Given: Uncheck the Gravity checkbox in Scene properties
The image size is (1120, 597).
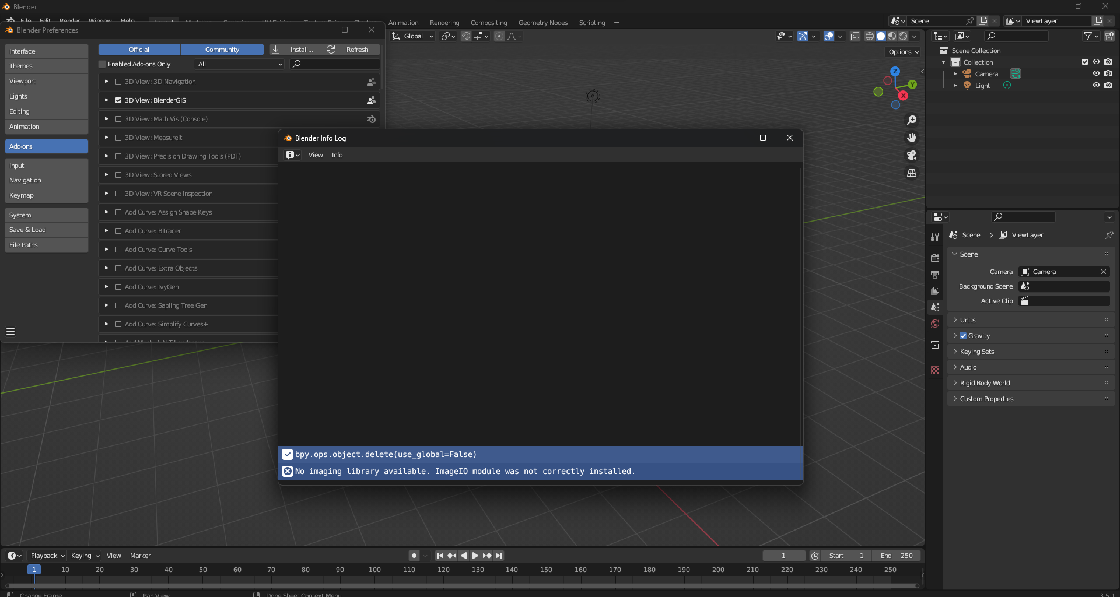Looking at the screenshot, I should click(x=963, y=336).
